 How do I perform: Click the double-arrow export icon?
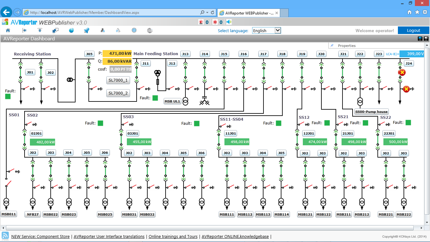[55, 31]
